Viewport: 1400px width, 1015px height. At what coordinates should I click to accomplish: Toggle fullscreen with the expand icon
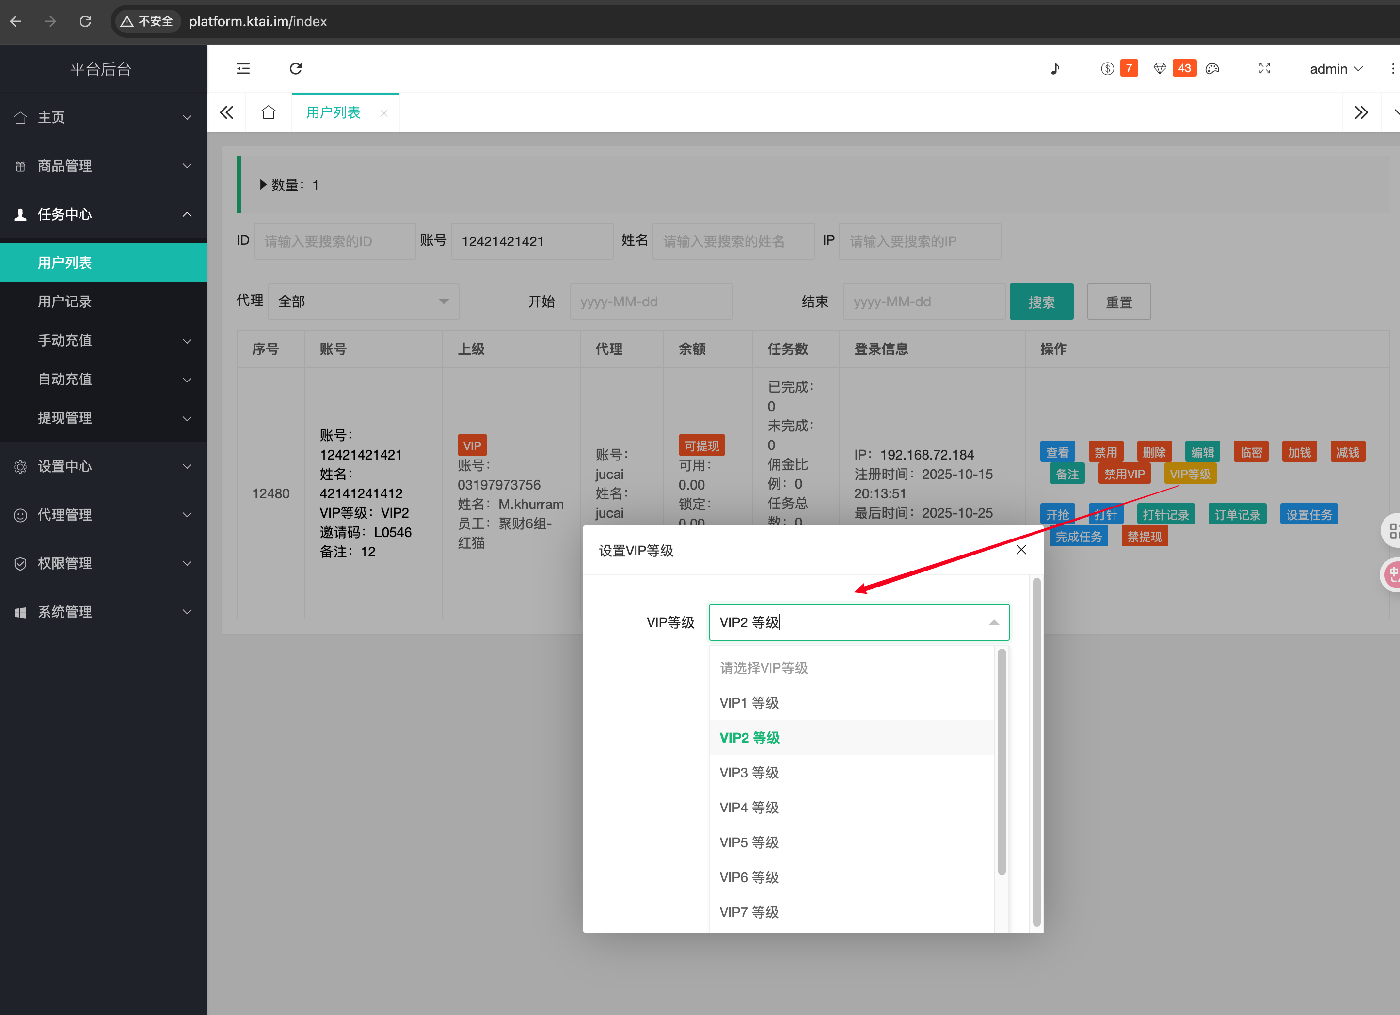coord(1264,68)
